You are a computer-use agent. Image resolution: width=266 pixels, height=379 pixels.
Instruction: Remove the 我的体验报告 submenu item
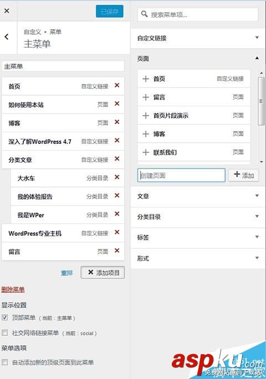pyautogui.click(x=117, y=195)
